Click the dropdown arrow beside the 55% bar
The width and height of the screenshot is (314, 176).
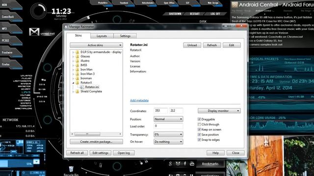(x=36, y=161)
